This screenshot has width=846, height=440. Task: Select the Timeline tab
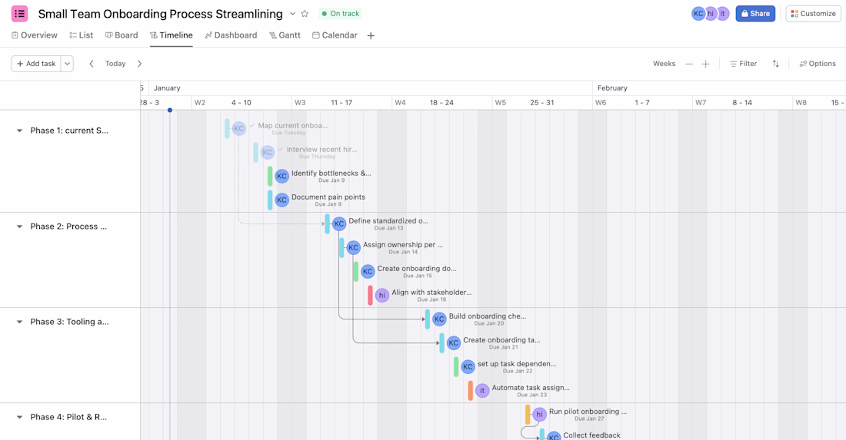(x=171, y=35)
